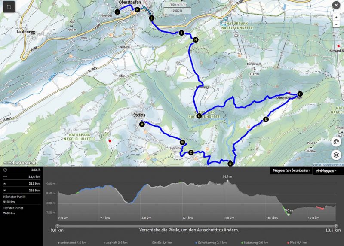
Task: Click the Naturweg 0,6 km legend entry
Action: point(255,243)
